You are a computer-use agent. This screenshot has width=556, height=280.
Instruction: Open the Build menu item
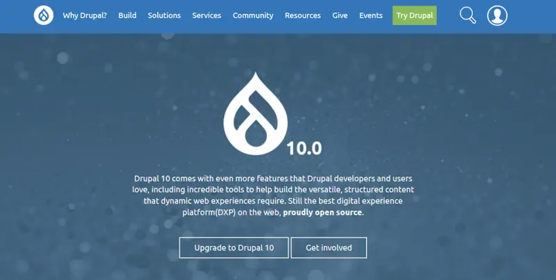click(127, 15)
